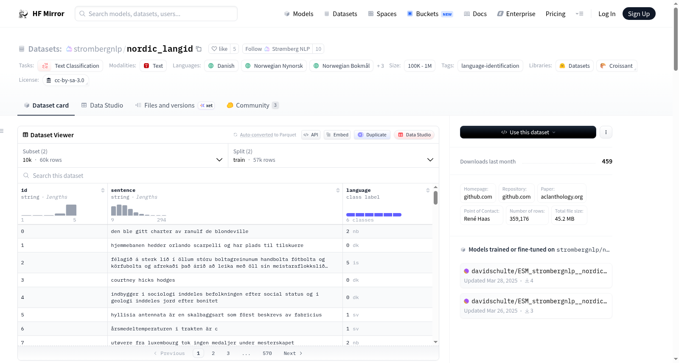Go to Spaces in top navigation
The width and height of the screenshot is (679, 363).
(x=382, y=14)
